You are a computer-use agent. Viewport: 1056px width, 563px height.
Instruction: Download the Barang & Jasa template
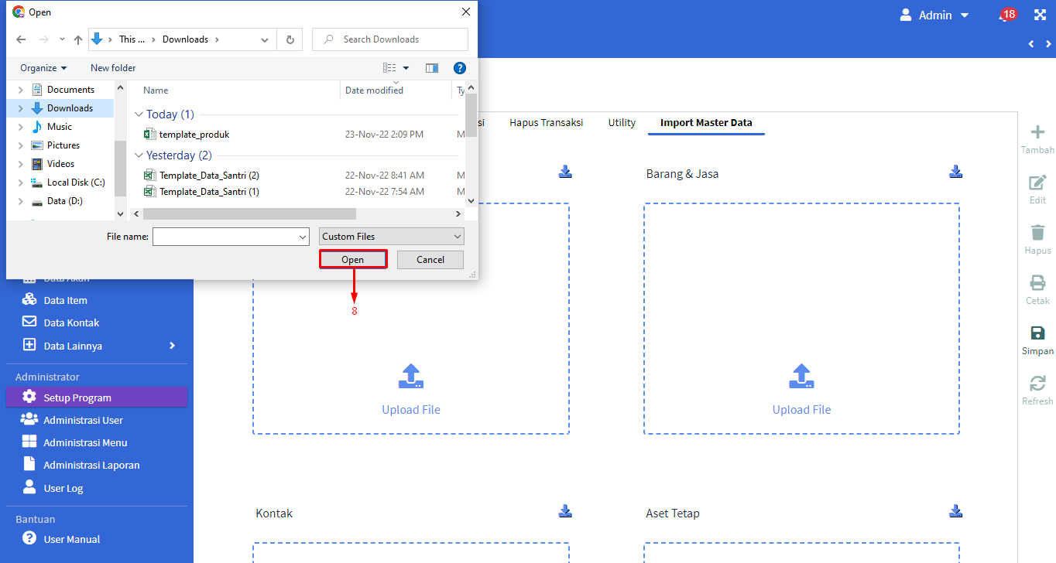coord(956,172)
